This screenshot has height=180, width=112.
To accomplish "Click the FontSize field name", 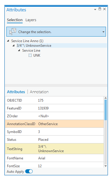I will pyautogui.click(x=13, y=166).
